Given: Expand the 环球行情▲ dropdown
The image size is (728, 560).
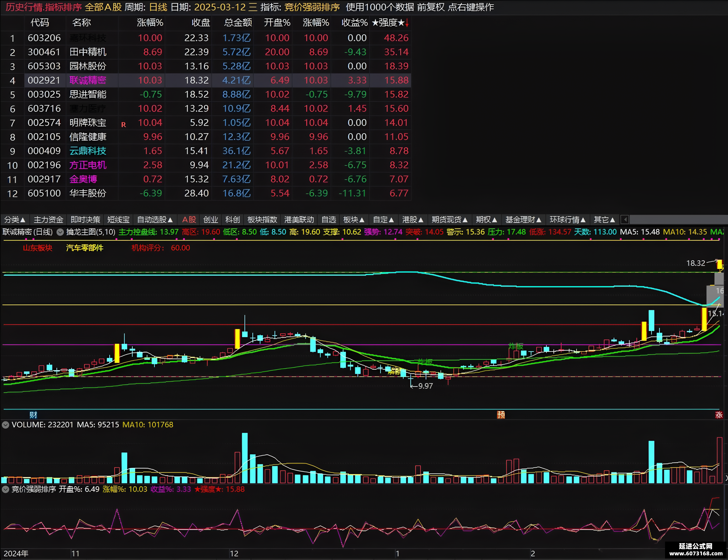Looking at the screenshot, I should [x=568, y=220].
